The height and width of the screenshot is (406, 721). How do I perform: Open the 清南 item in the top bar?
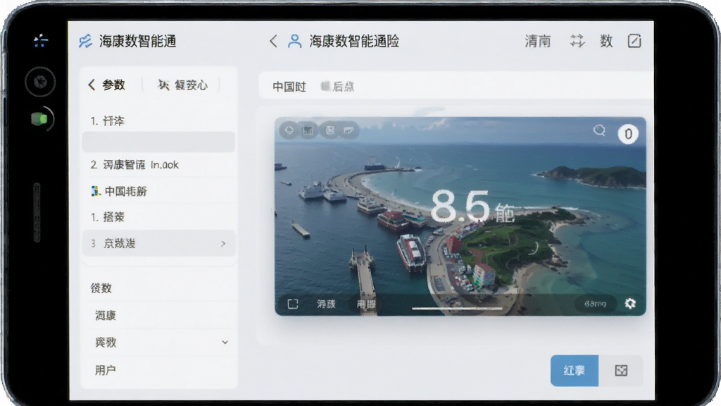click(x=538, y=41)
